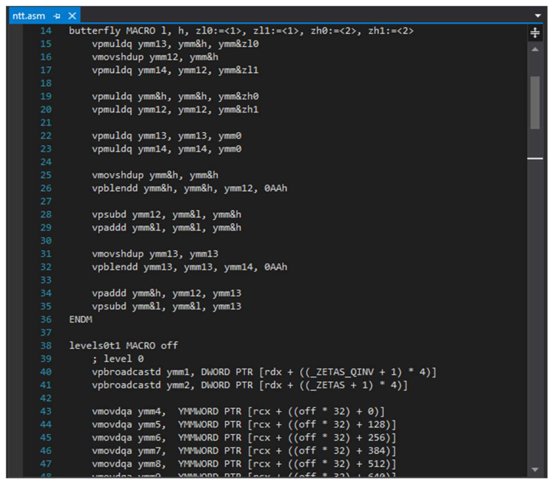Pin the ntt.asm tab

[x=57, y=16]
